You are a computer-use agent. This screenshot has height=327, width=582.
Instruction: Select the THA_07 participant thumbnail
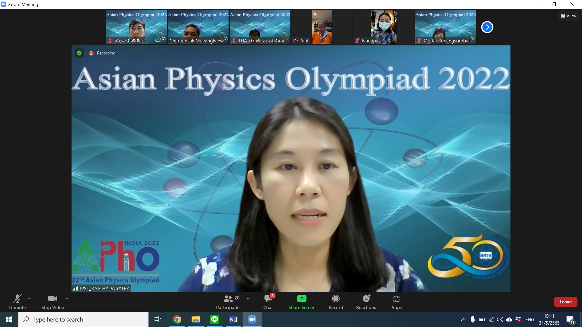[x=260, y=27]
